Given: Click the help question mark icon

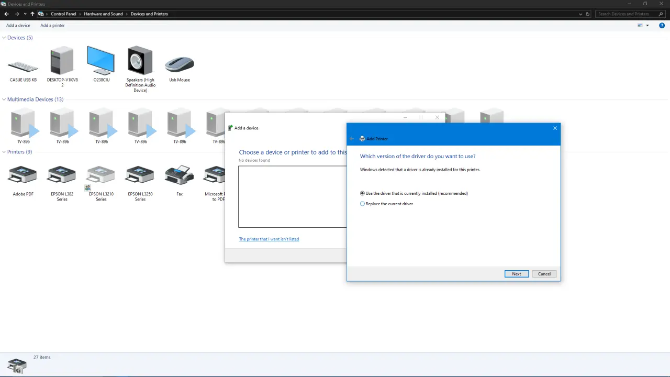Looking at the screenshot, I should (662, 25).
